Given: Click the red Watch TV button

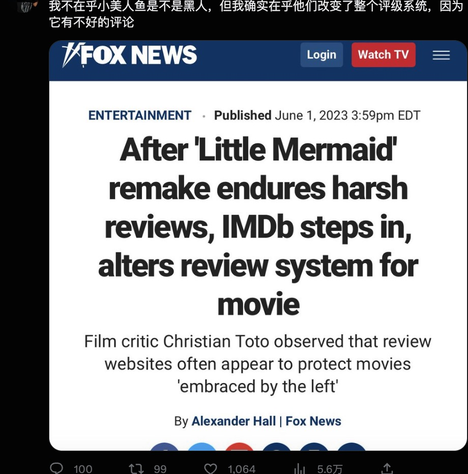Looking at the screenshot, I should tap(384, 55).
